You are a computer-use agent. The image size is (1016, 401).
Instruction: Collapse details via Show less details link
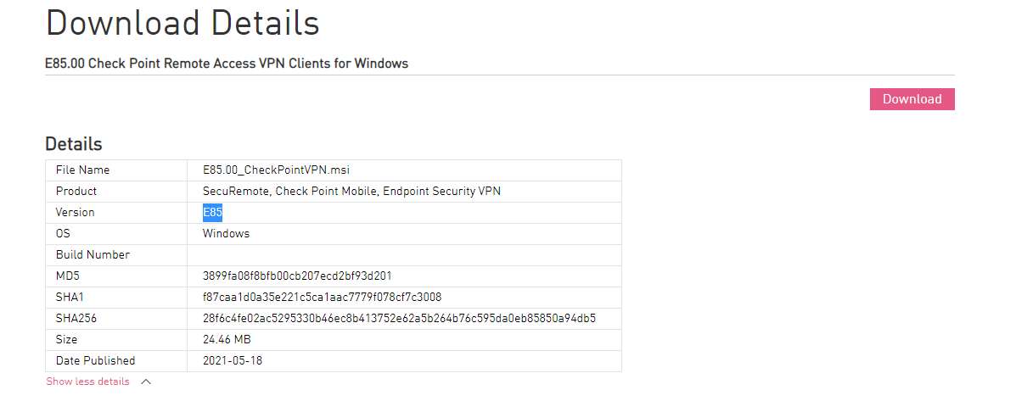pyautogui.click(x=87, y=382)
